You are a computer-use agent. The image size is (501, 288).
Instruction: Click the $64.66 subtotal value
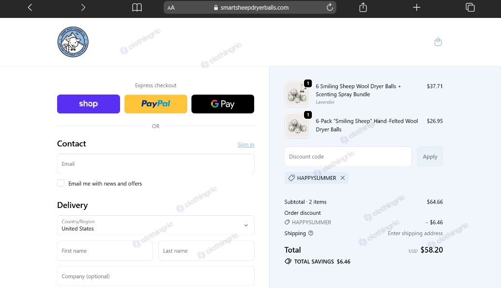click(x=435, y=202)
